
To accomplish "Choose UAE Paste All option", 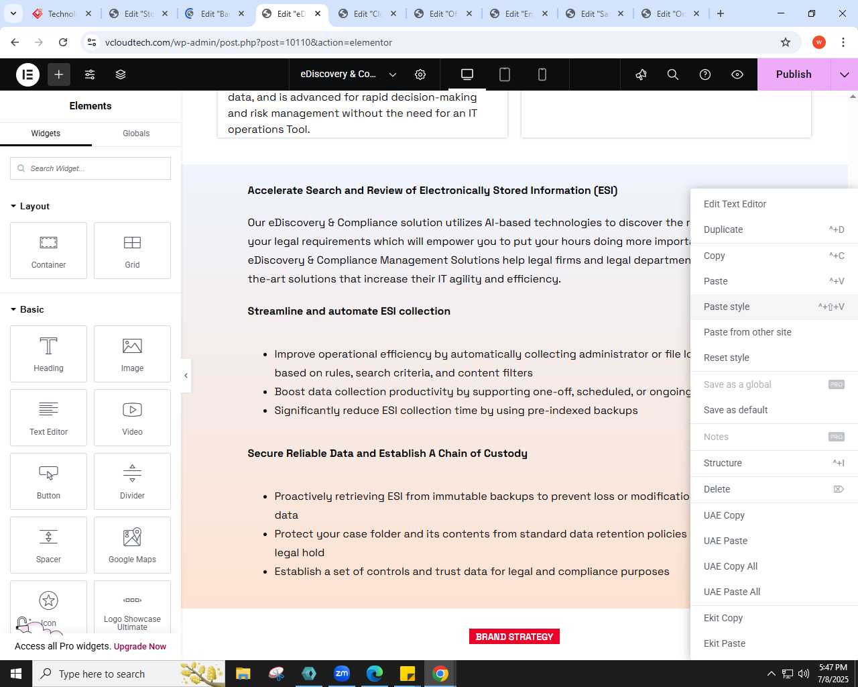I will tap(774, 592).
